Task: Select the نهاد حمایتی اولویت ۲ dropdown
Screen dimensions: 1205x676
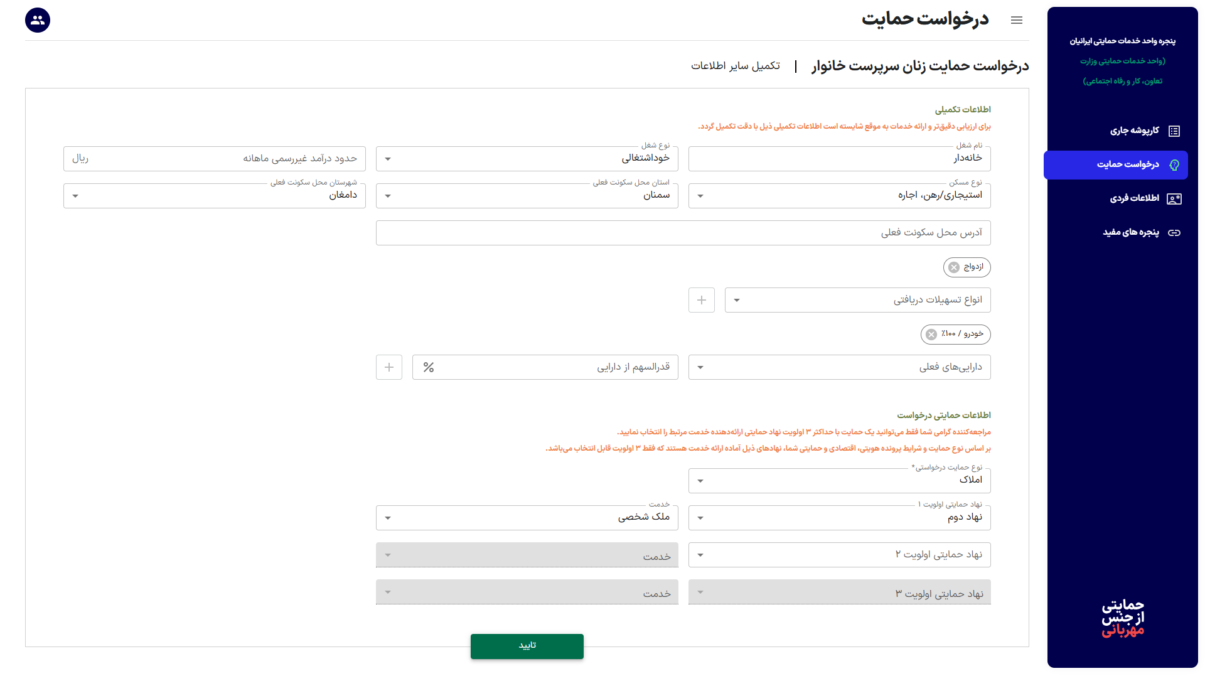Action: pyautogui.click(x=839, y=555)
